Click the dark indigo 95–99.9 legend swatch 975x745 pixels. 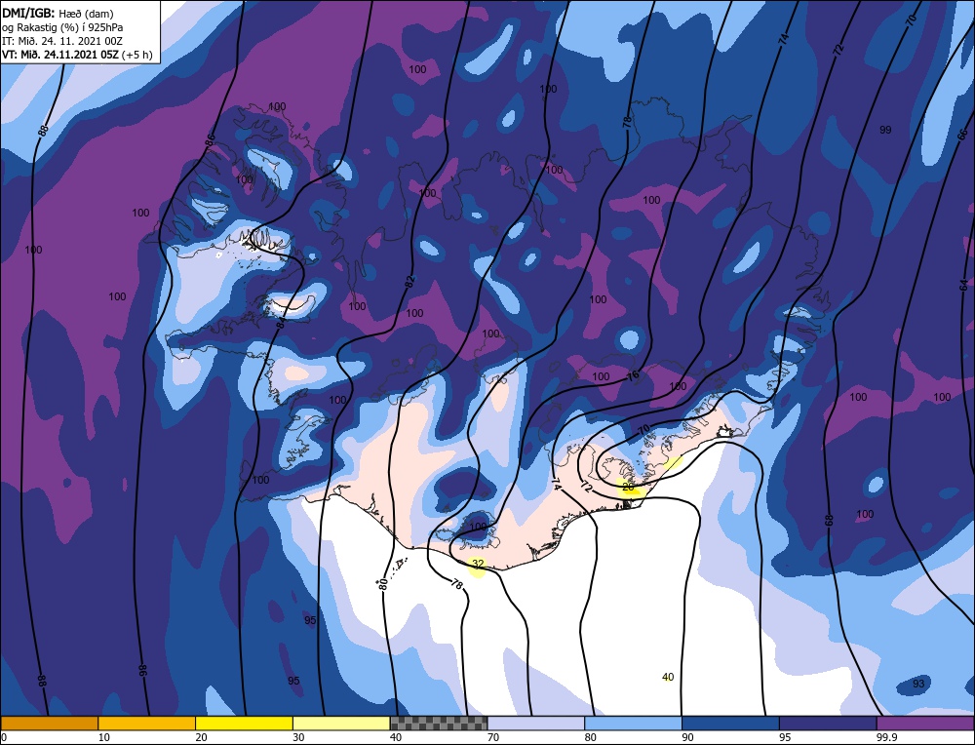[x=828, y=723]
